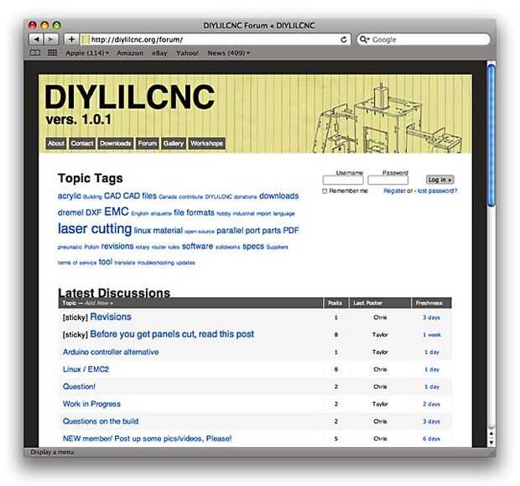This screenshot has height=486, width=520.
Task: Open the Contact page tab
Action: pos(82,144)
